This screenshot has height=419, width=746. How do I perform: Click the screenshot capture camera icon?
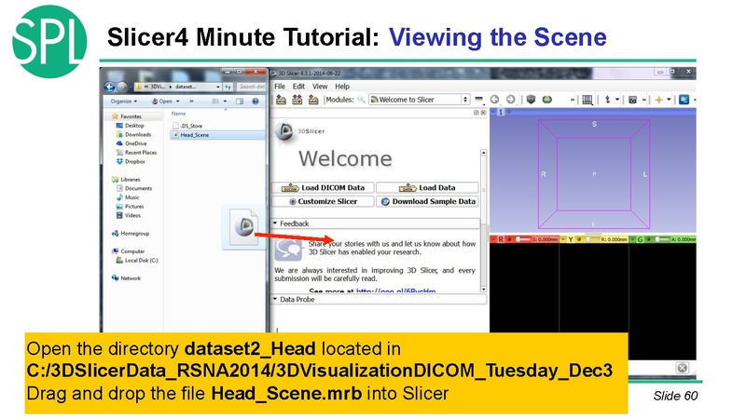632,100
